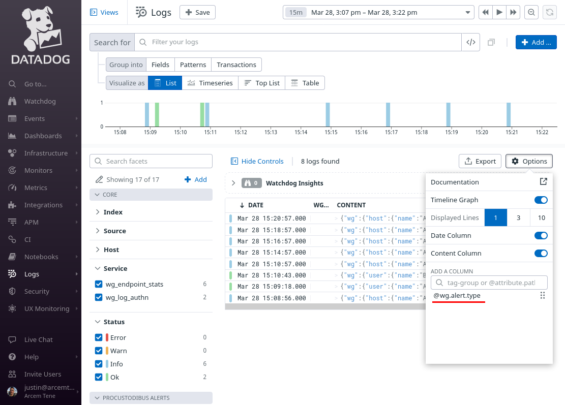Close the Options menu button
Image resolution: width=565 pixels, height=405 pixels.
[x=529, y=161]
